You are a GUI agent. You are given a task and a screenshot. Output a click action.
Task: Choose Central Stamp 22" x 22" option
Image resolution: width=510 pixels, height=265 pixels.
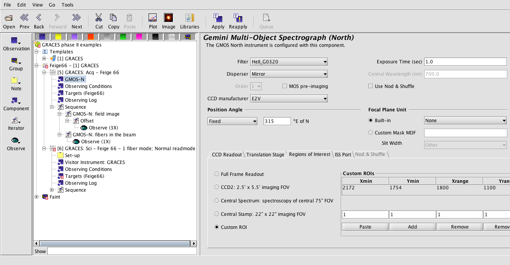click(217, 214)
